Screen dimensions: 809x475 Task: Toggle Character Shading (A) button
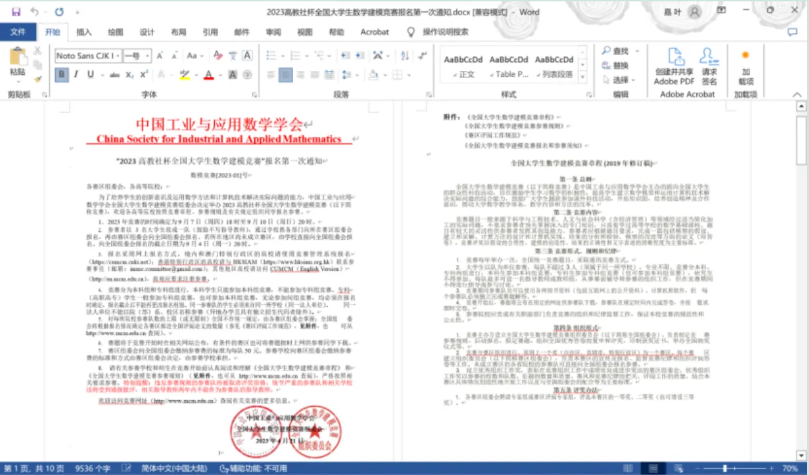click(x=232, y=75)
